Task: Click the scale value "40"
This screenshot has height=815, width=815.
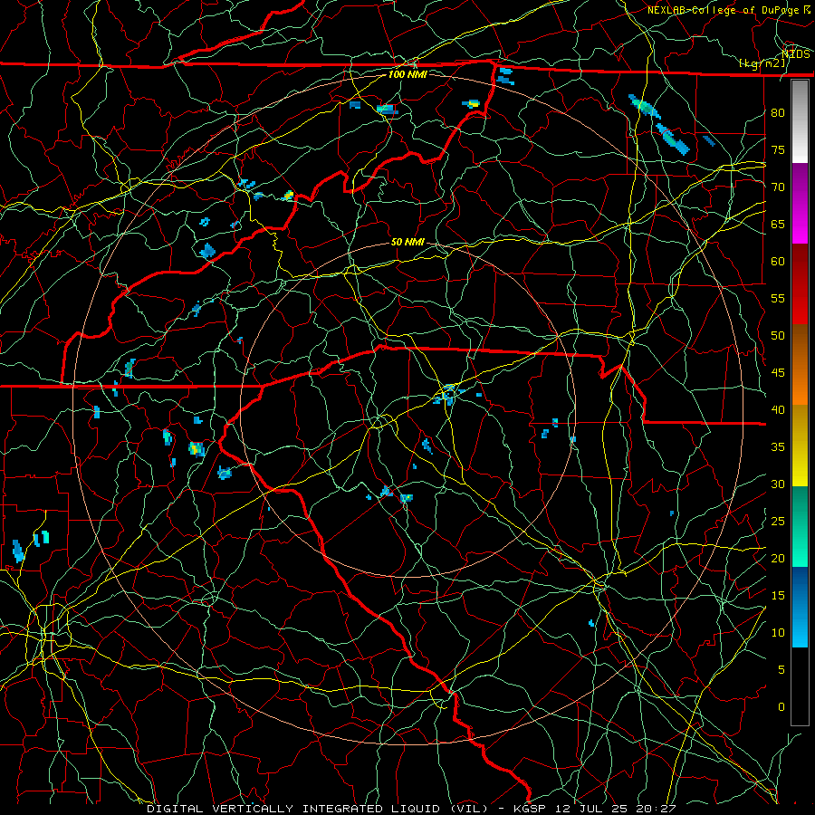Action: 778,410
